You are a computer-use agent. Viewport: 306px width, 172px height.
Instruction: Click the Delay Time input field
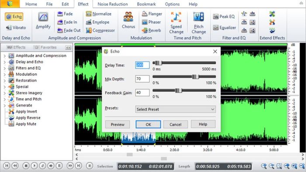tap(142, 65)
